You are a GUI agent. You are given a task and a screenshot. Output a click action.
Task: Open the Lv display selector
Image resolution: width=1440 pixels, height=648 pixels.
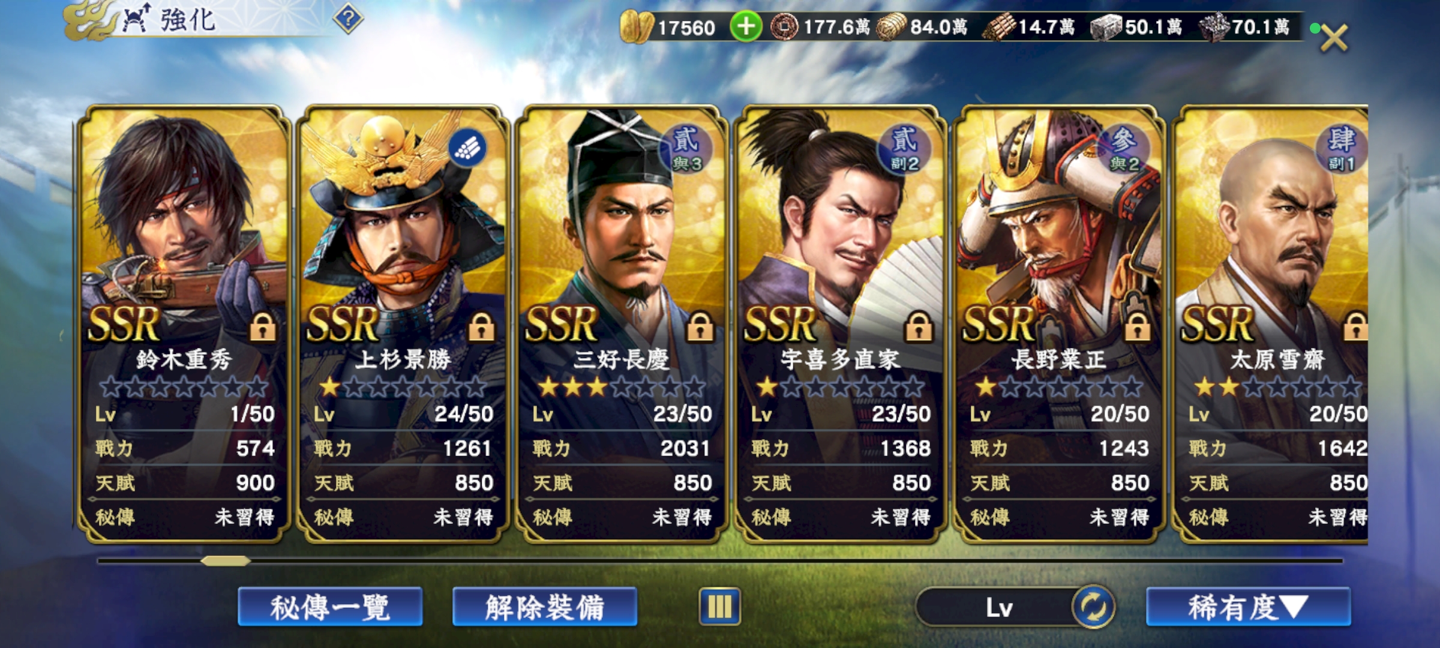[x=996, y=607]
